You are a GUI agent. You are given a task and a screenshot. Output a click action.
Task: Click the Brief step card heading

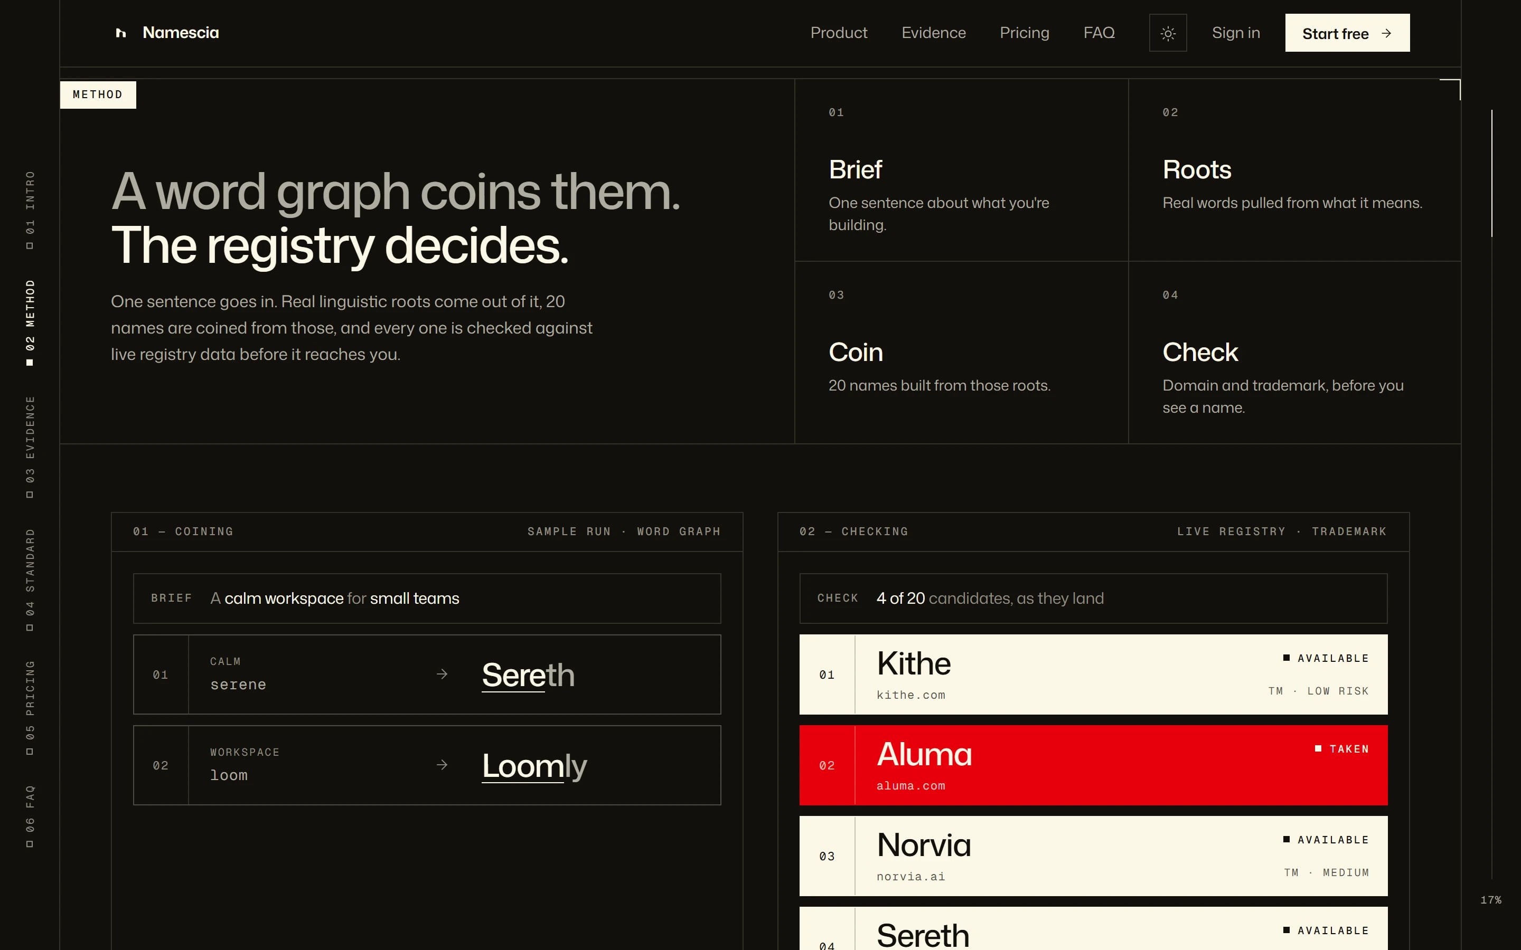coord(855,169)
